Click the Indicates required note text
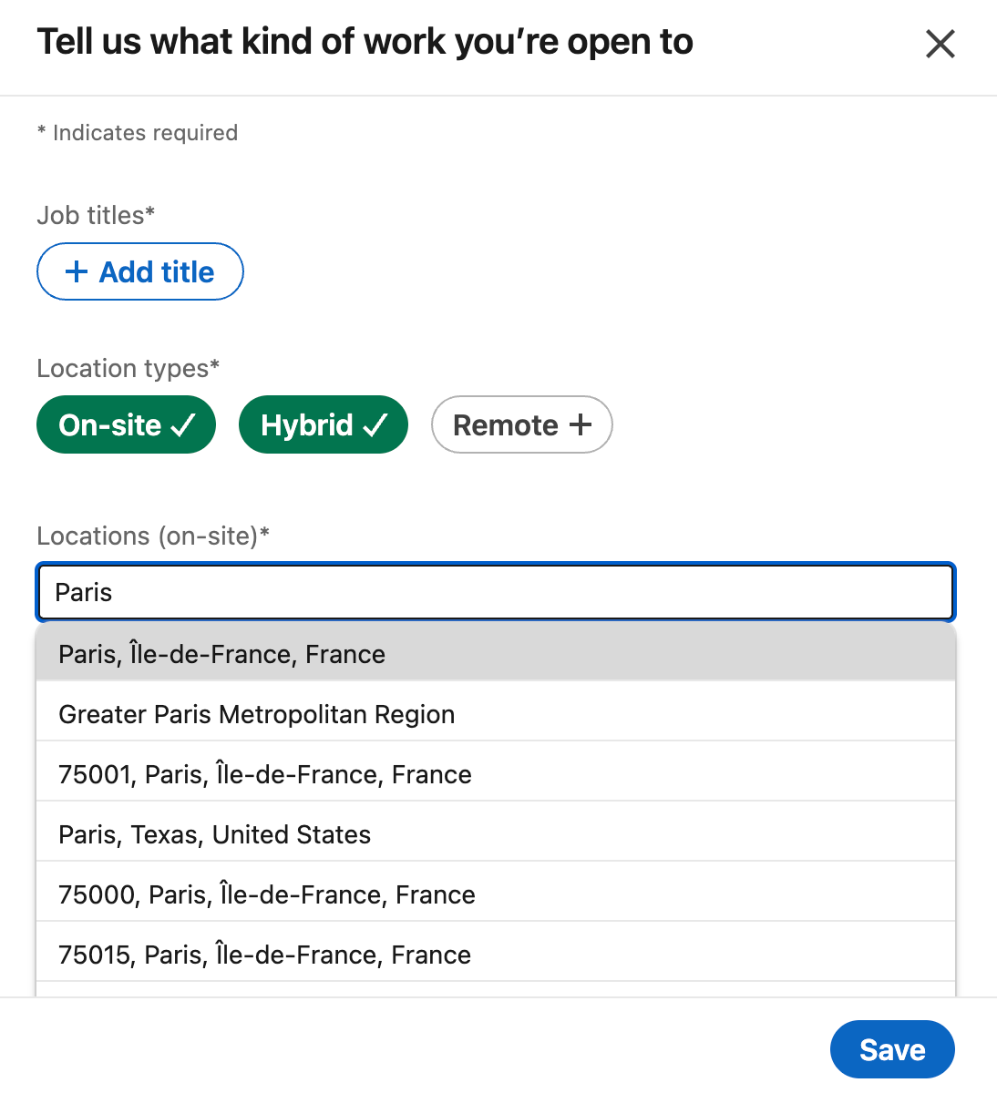This screenshot has height=1093, width=997. click(137, 132)
